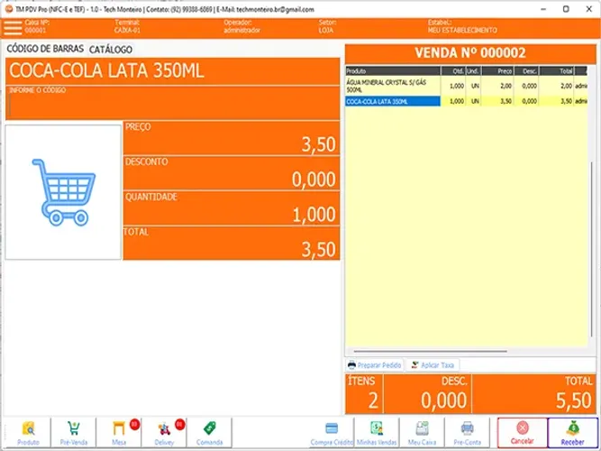Maximize the TM PDV Pro window
601x451 pixels.
(566, 9)
